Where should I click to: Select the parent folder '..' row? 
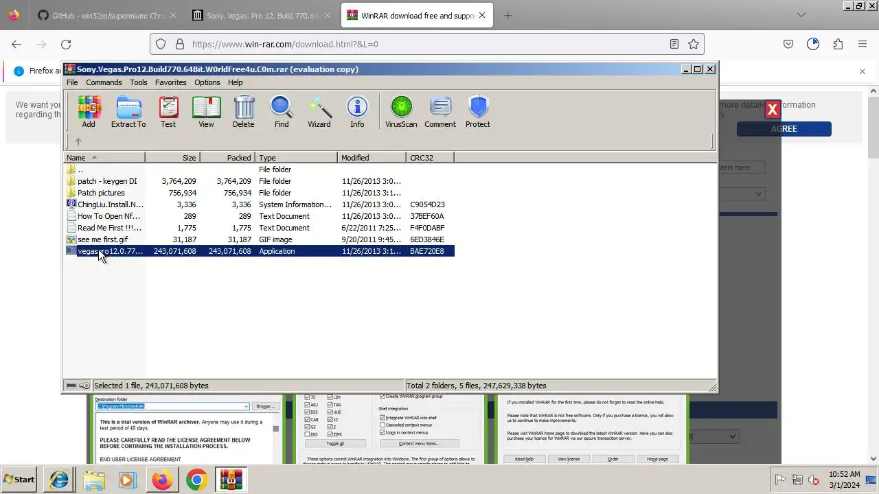[x=259, y=169]
